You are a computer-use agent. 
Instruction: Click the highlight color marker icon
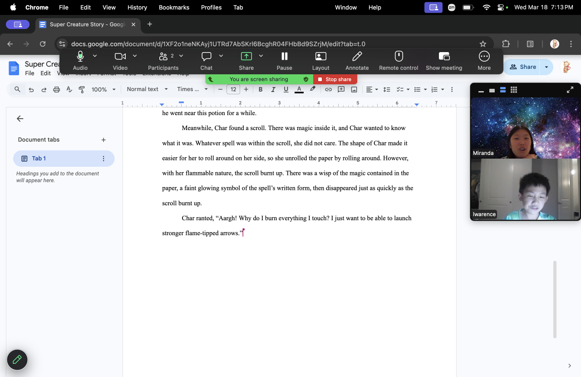313,90
